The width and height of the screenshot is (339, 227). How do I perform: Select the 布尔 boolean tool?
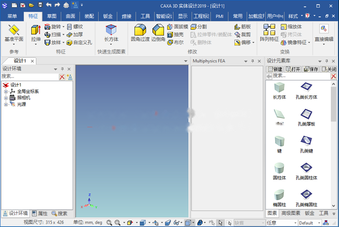coord(175,42)
